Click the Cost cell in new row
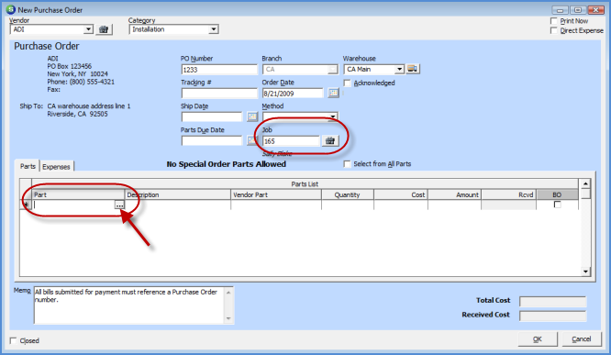 pyautogui.click(x=401, y=205)
